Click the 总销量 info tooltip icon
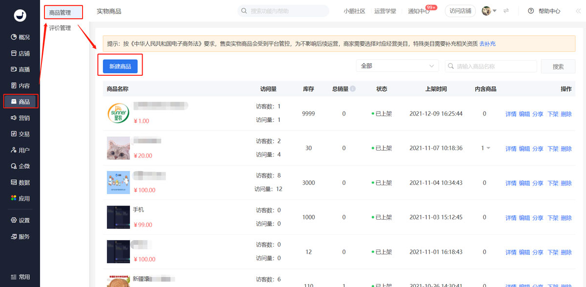The width and height of the screenshot is (586, 287). pyautogui.click(x=353, y=89)
